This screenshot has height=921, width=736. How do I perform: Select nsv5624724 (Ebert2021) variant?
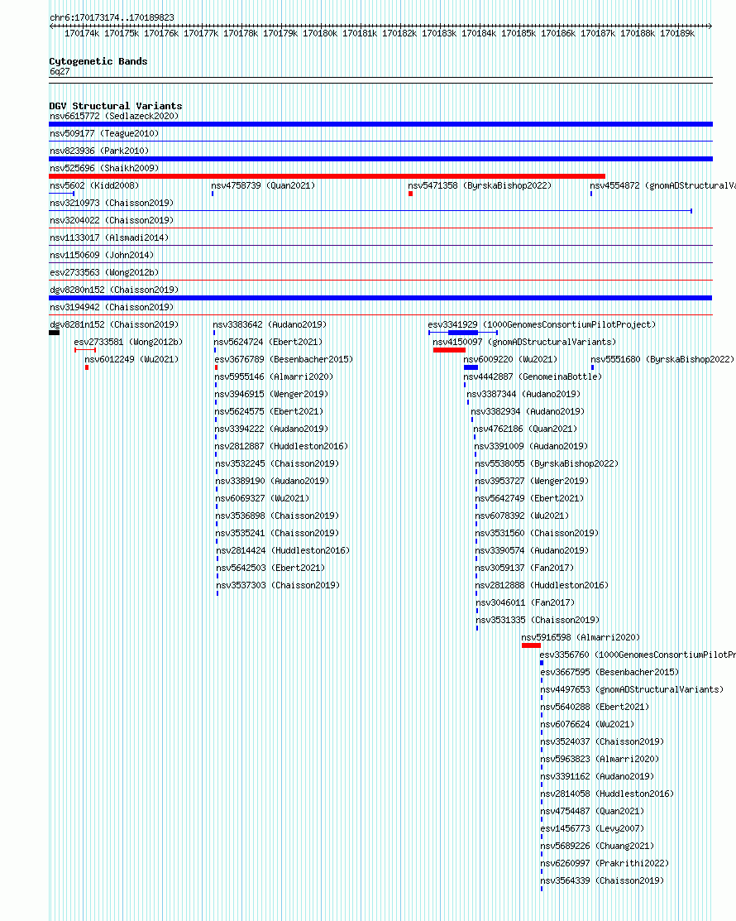click(x=268, y=342)
